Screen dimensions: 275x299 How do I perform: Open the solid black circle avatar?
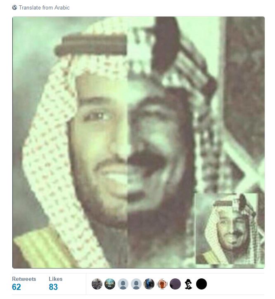click(202, 284)
